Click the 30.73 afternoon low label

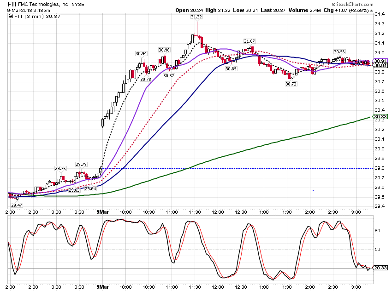291,84
